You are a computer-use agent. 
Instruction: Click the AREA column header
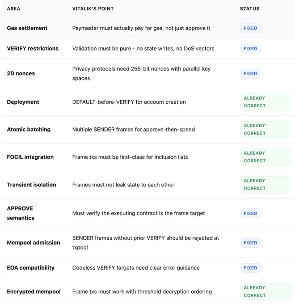tap(13, 8)
